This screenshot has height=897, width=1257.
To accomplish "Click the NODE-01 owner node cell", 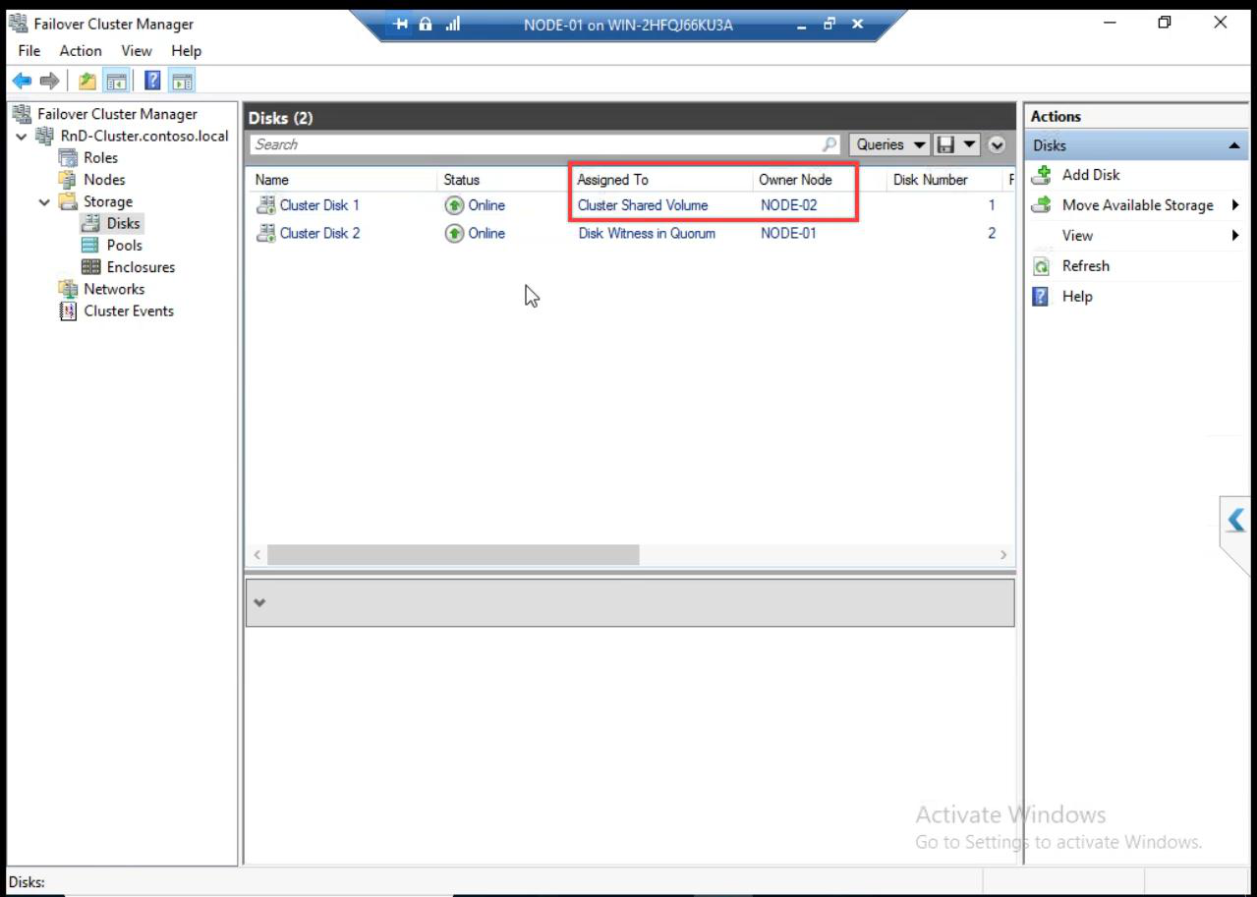I will (x=788, y=233).
